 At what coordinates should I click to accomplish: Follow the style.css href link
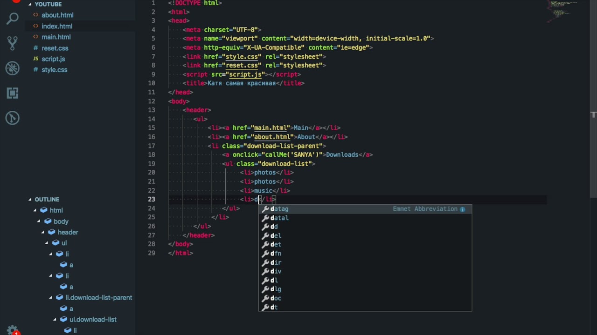click(242, 56)
